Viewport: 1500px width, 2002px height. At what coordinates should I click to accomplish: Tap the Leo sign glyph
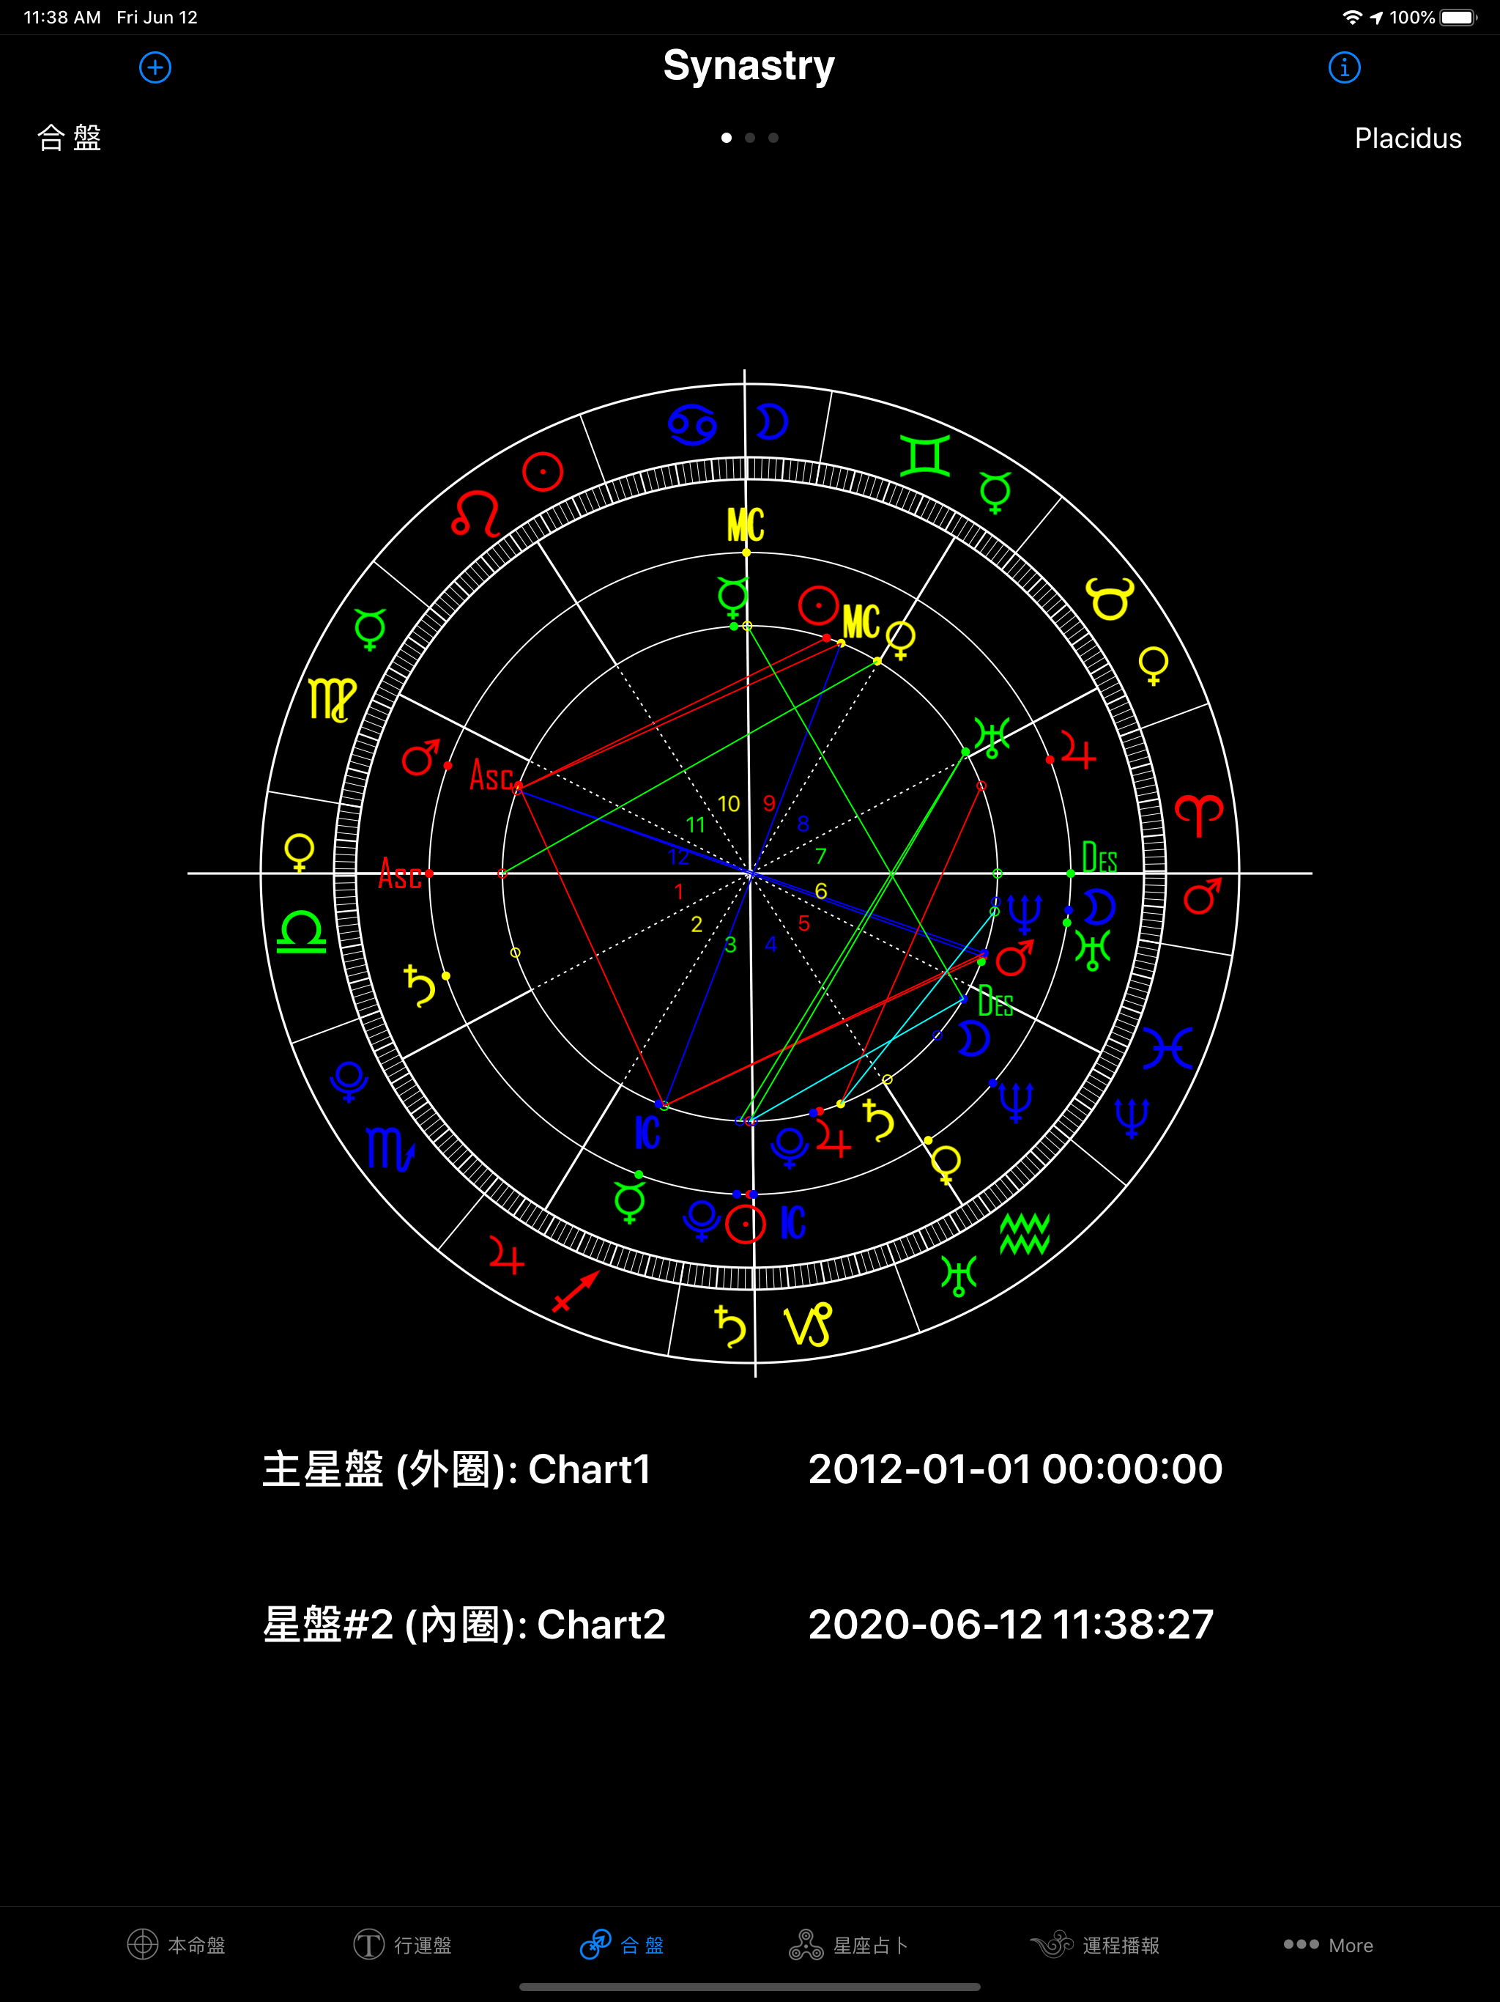tap(476, 514)
